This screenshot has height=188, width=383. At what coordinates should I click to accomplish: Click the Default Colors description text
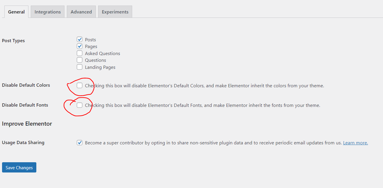205,86
